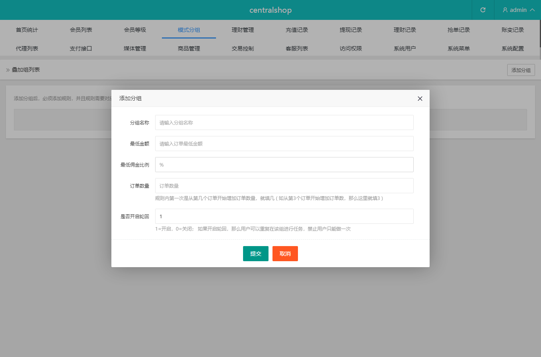This screenshot has height=357, width=541.
Task: Focus the 分组名称 input field
Action: [284, 122]
